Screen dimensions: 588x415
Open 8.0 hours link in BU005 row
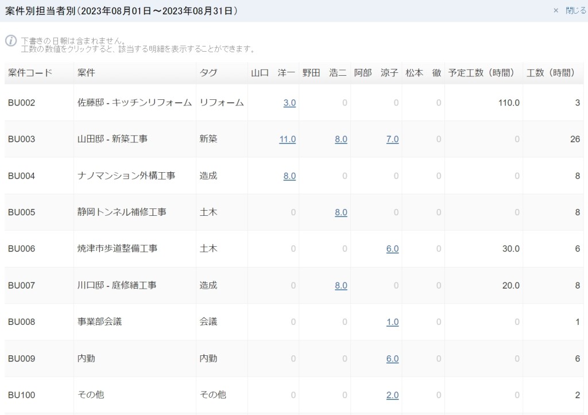341,212
